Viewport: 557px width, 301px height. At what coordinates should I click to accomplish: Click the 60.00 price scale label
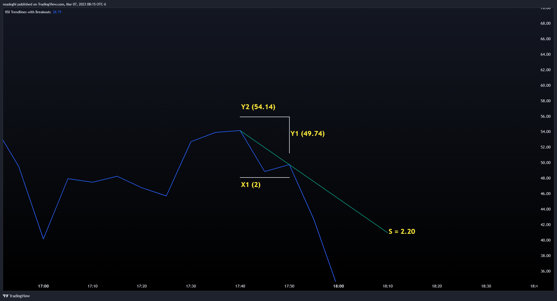(546, 85)
